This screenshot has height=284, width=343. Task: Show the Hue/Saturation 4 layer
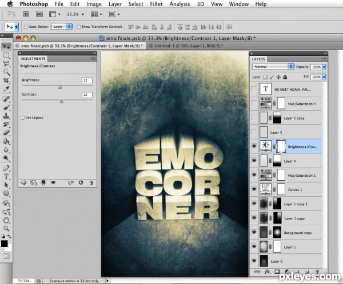(x=254, y=103)
